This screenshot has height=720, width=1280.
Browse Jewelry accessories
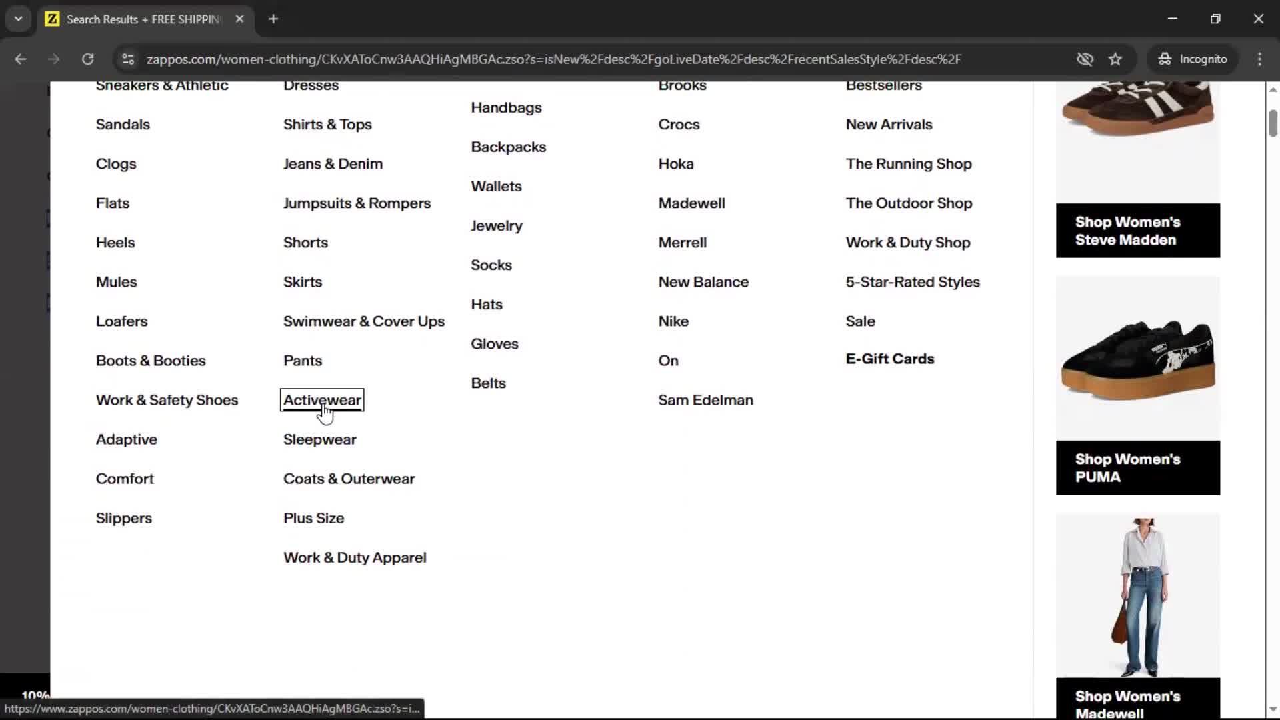pos(497,225)
